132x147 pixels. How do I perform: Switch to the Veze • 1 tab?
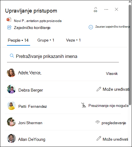[x=73, y=40]
